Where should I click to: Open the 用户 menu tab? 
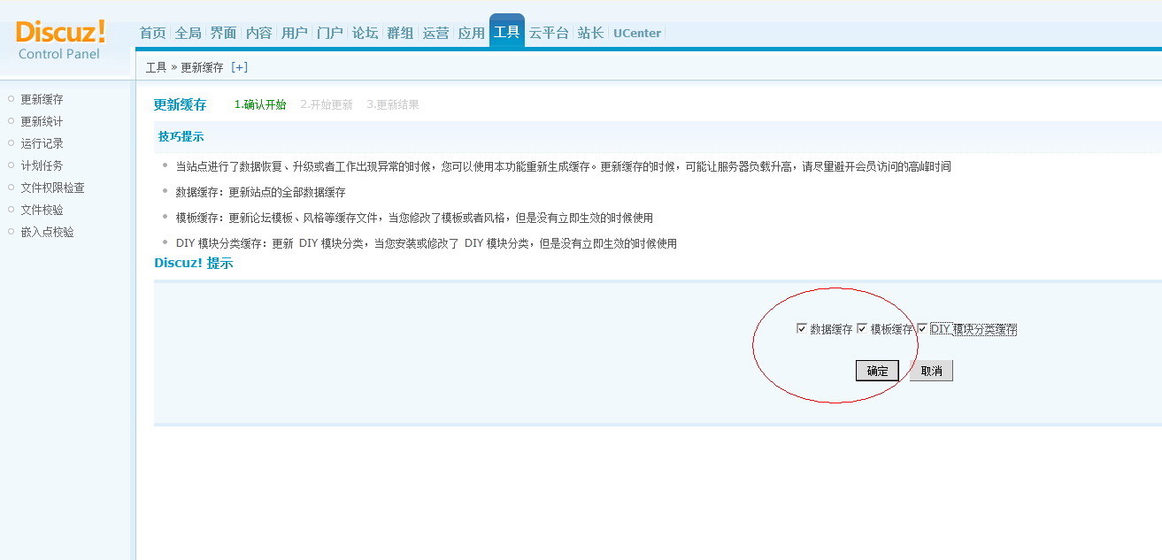294,33
